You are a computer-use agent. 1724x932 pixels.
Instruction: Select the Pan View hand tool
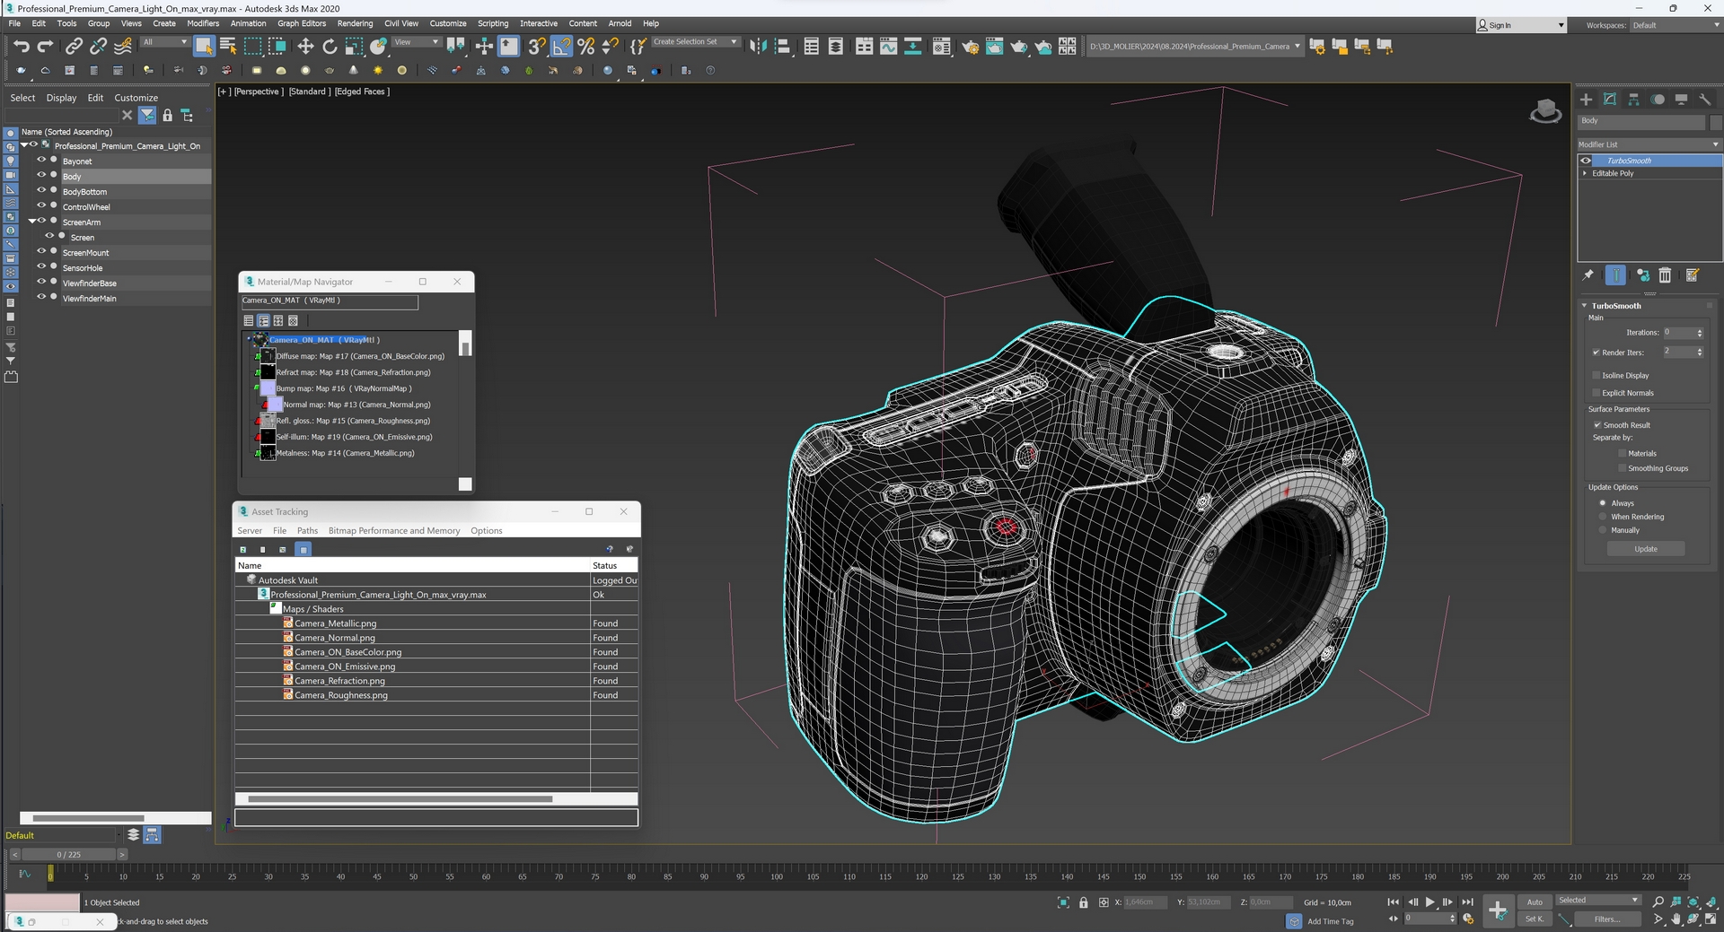[1676, 919]
